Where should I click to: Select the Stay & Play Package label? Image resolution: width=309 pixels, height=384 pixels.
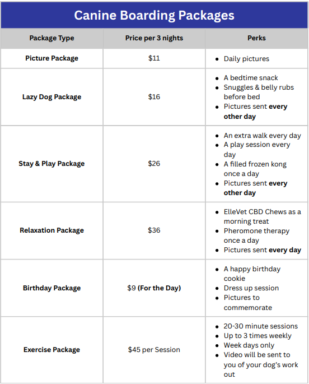[52, 164]
